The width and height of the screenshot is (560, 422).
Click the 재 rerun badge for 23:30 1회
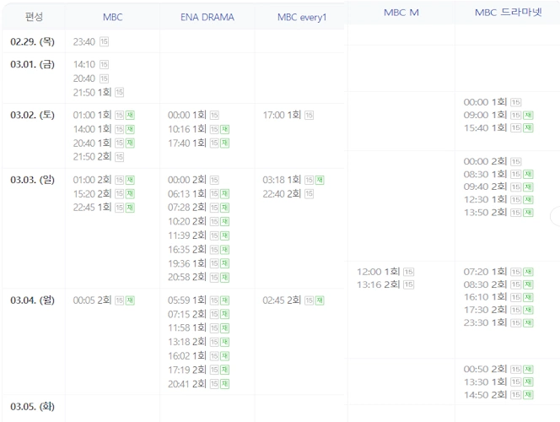click(x=528, y=322)
